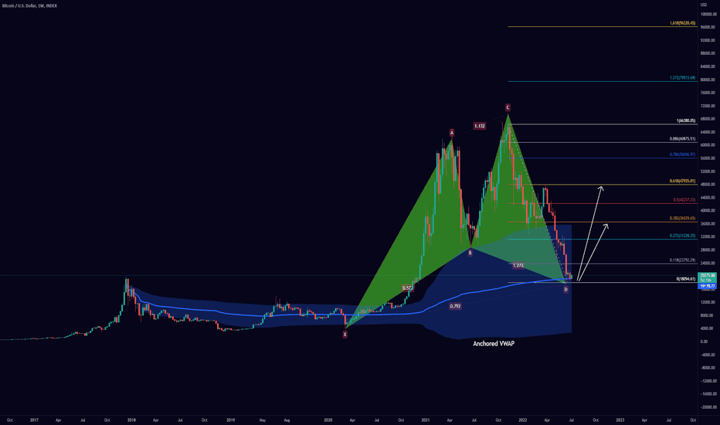
Task: Click the 72000.00 price axis label
Action: click(x=708, y=106)
